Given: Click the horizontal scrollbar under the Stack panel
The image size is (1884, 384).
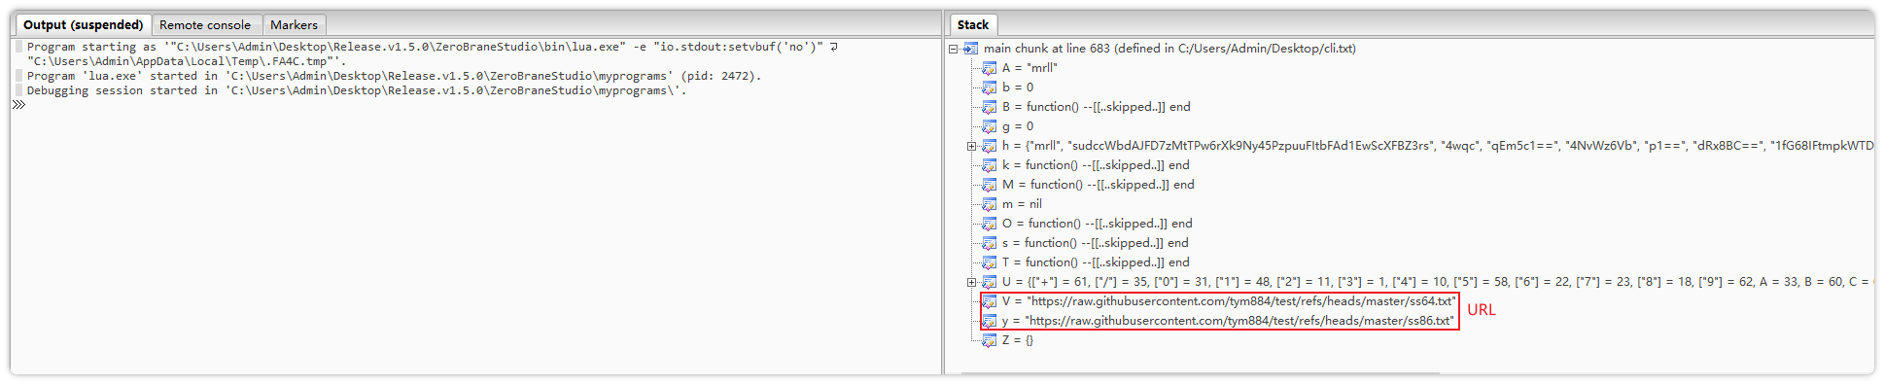Looking at the screenshot, I should (1201, 372).
